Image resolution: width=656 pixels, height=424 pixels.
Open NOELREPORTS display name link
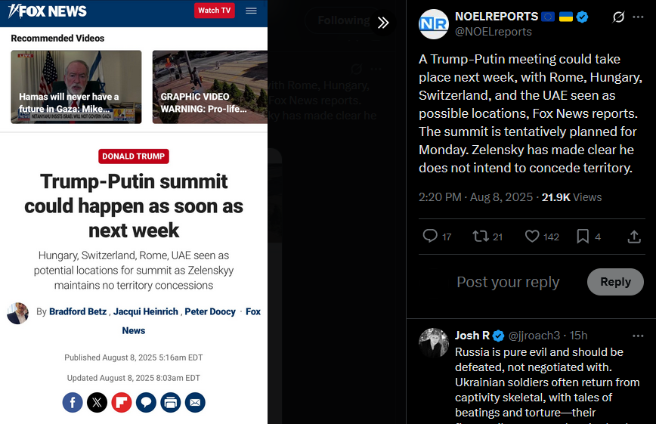497,17
